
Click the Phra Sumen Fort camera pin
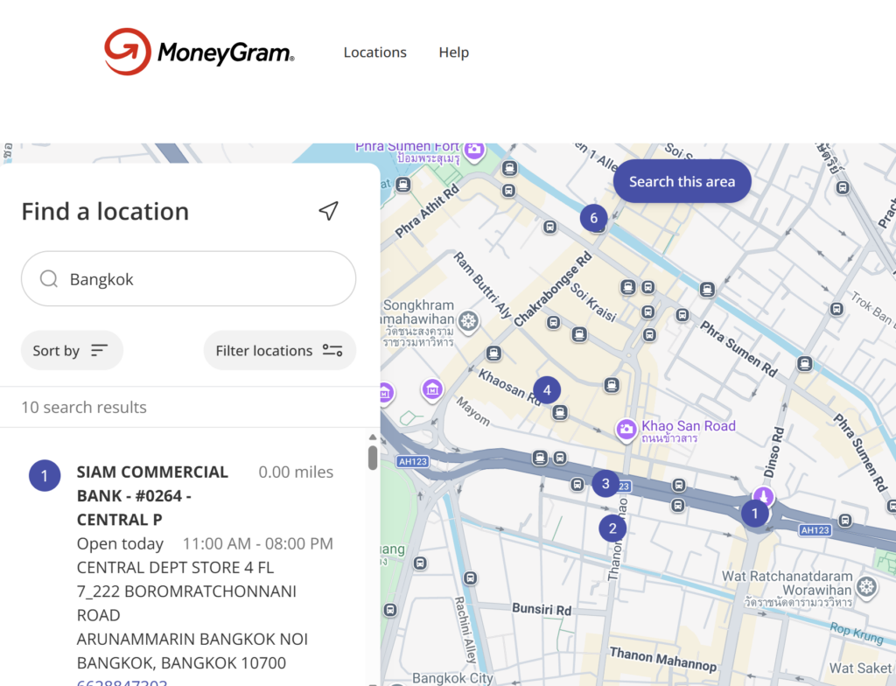coord(474,150)
